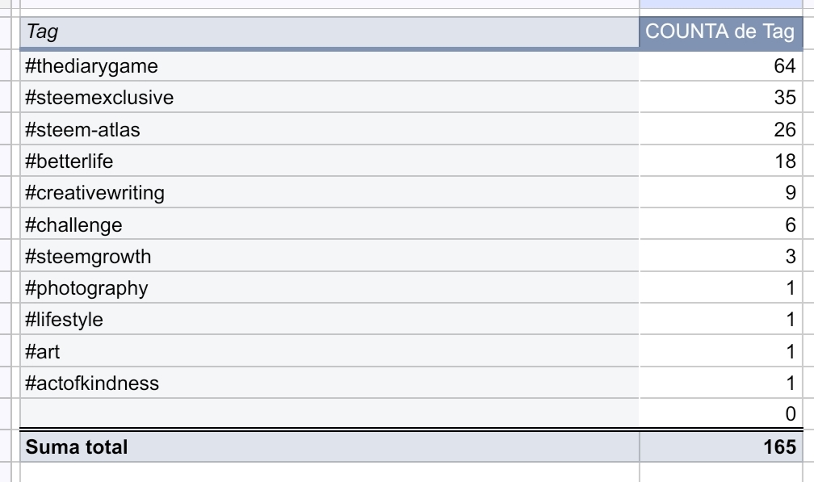Select the Suma total label cell
The height and width of the screenshot is (482, 814).
329,446
